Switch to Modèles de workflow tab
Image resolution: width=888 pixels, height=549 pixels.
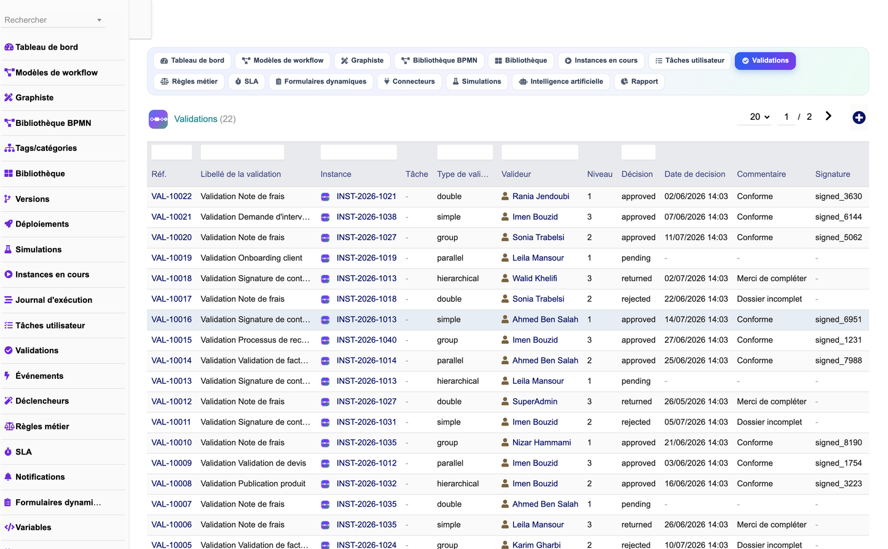pos(283,61)
